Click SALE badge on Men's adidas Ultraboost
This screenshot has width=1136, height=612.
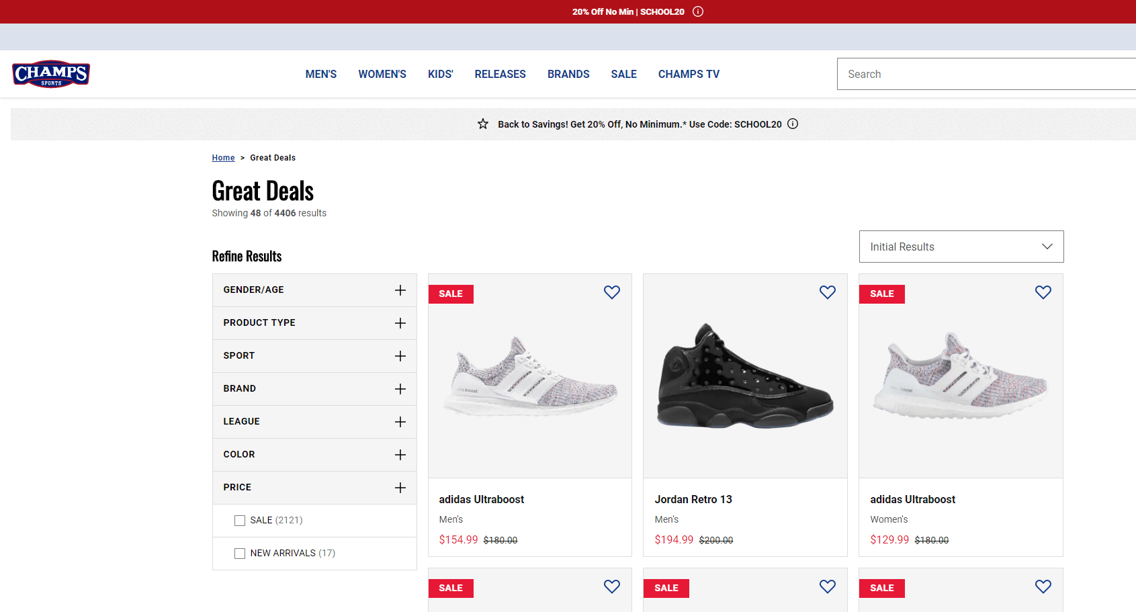click(451, 294)
